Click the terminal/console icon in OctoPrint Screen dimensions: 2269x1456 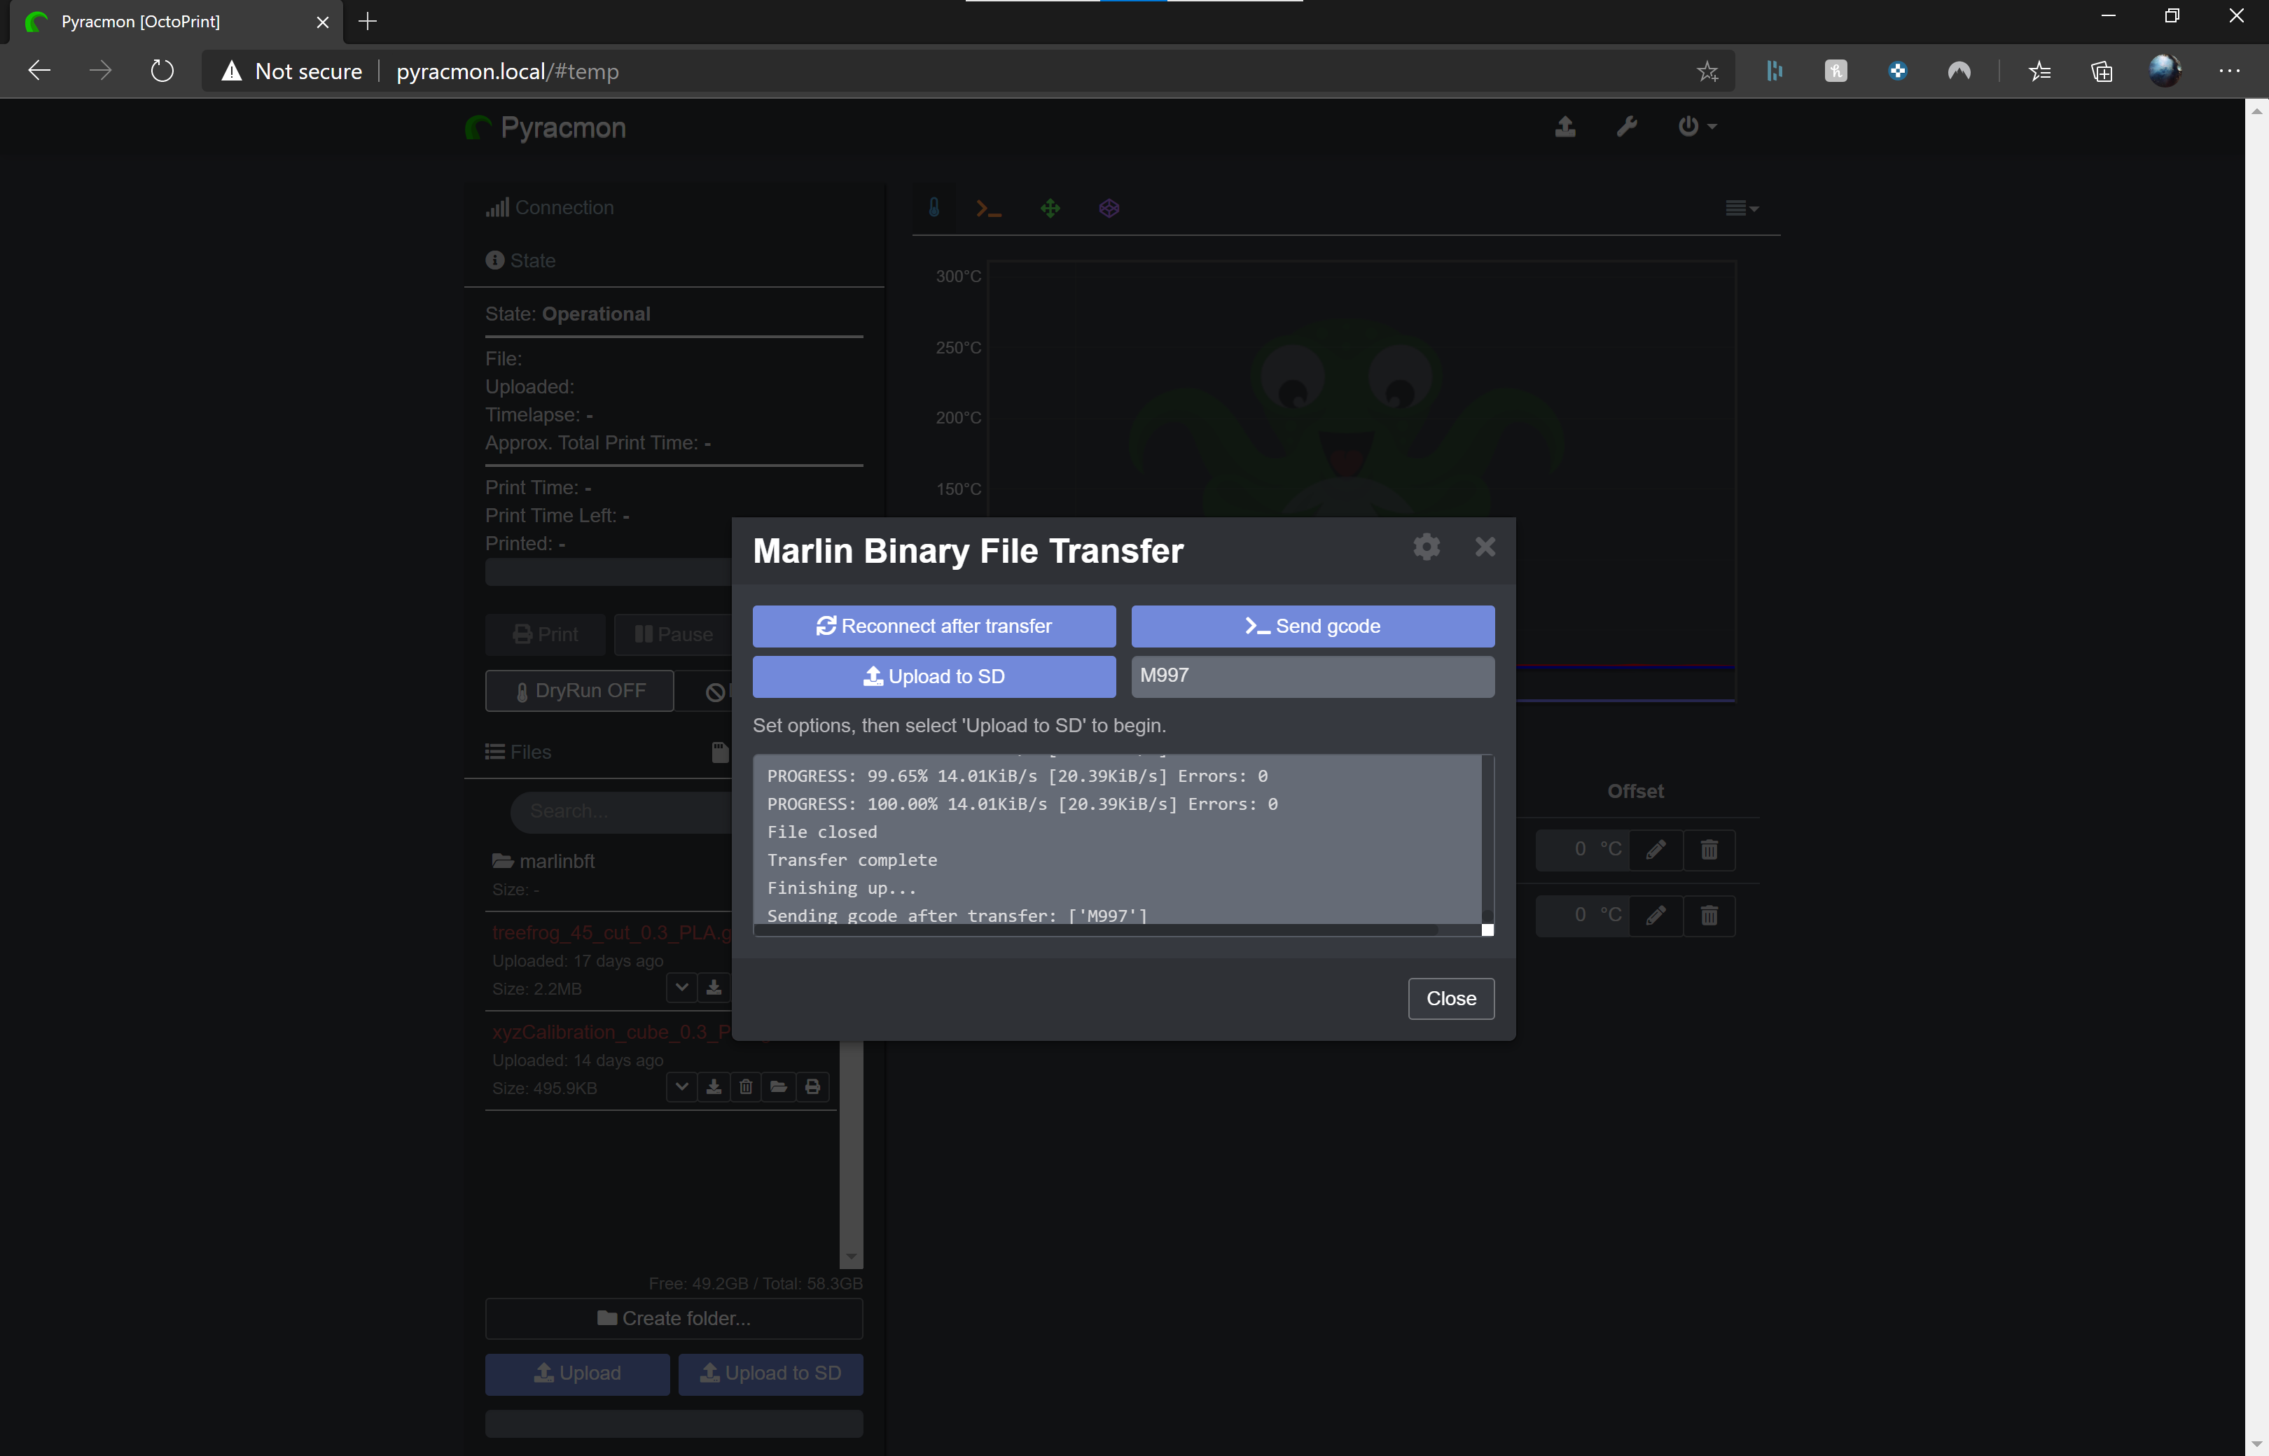[989, 206]
